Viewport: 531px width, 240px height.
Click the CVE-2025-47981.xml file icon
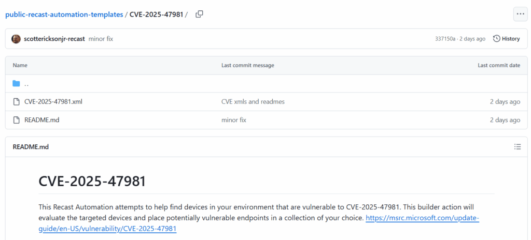click(16, 102)
